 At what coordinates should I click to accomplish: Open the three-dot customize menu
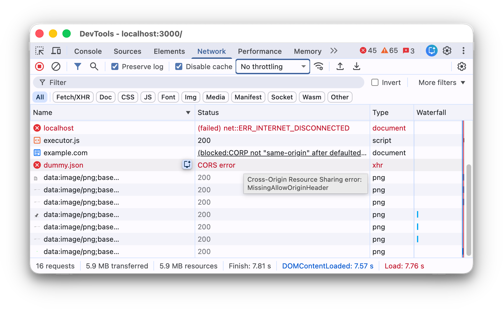point(463,51)
